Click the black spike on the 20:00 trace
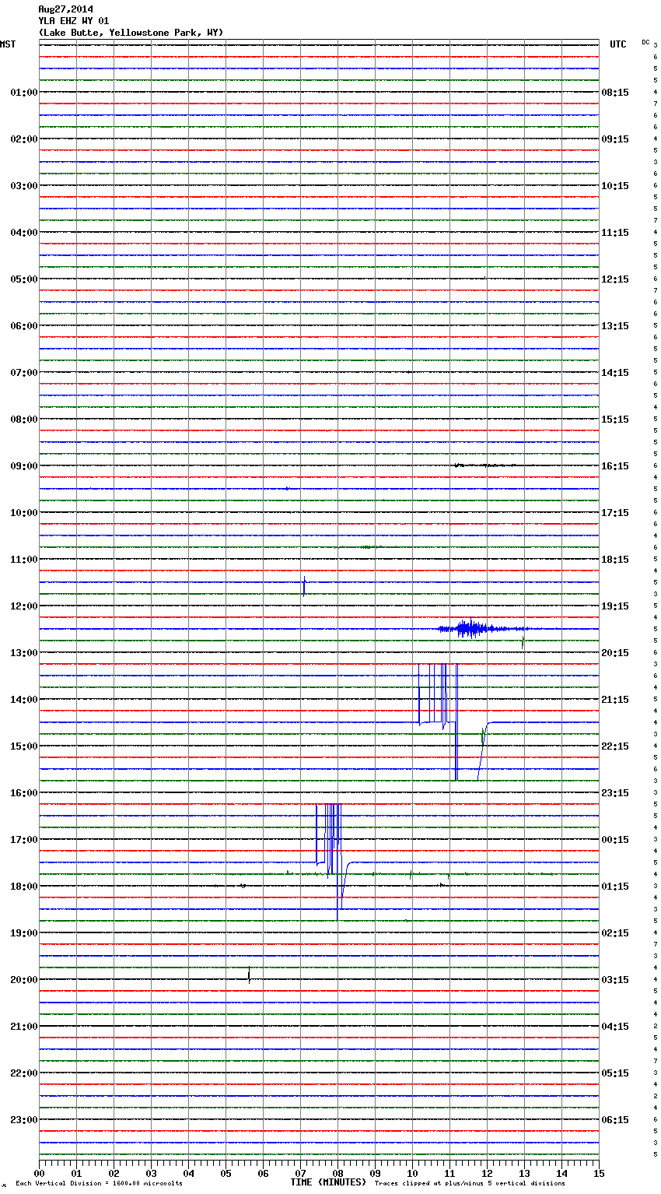 click(249, 975)
